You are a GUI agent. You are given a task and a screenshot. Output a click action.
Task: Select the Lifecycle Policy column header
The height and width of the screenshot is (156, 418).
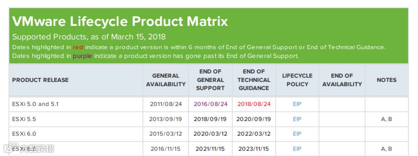tap(297, 80)
